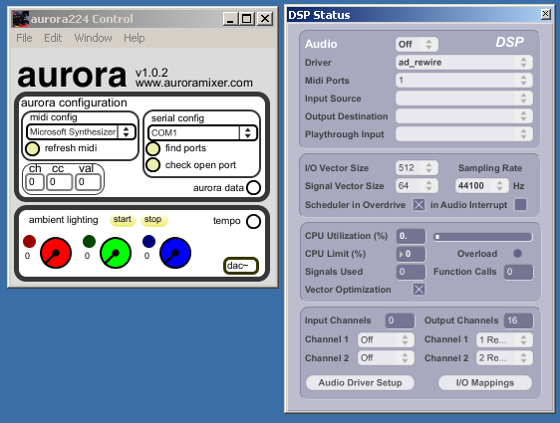Click the DSP logo in DSP Status

pyautogui.click(x=509, y=43)
